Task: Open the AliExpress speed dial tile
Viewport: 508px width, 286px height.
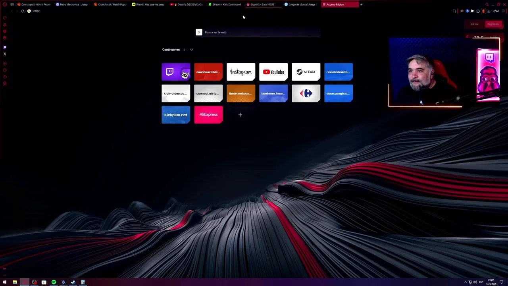Action: click(208, 115)
